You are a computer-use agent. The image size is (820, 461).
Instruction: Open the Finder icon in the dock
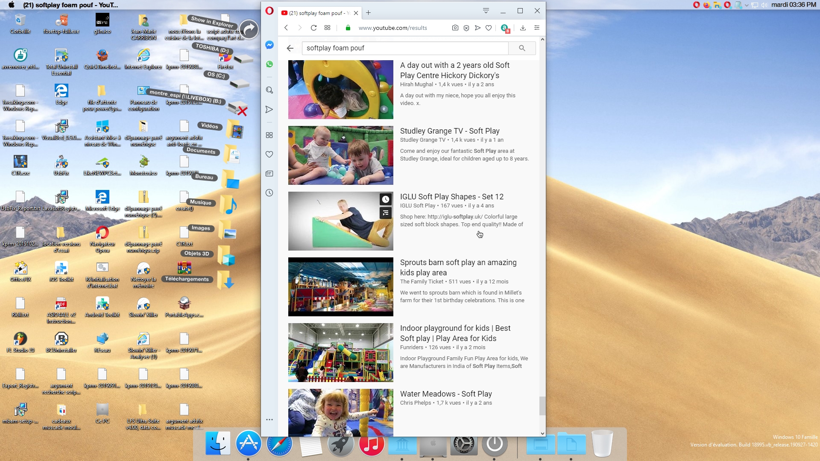[x=218, y=444]
